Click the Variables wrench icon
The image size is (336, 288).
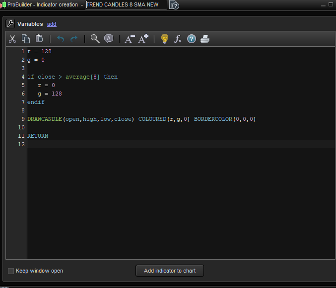(10, 24)
